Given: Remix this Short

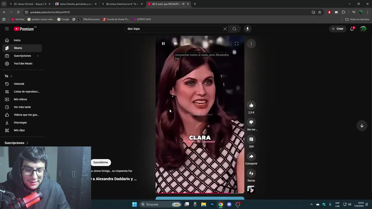Looking at the screenshot, I should click(251, 174).
